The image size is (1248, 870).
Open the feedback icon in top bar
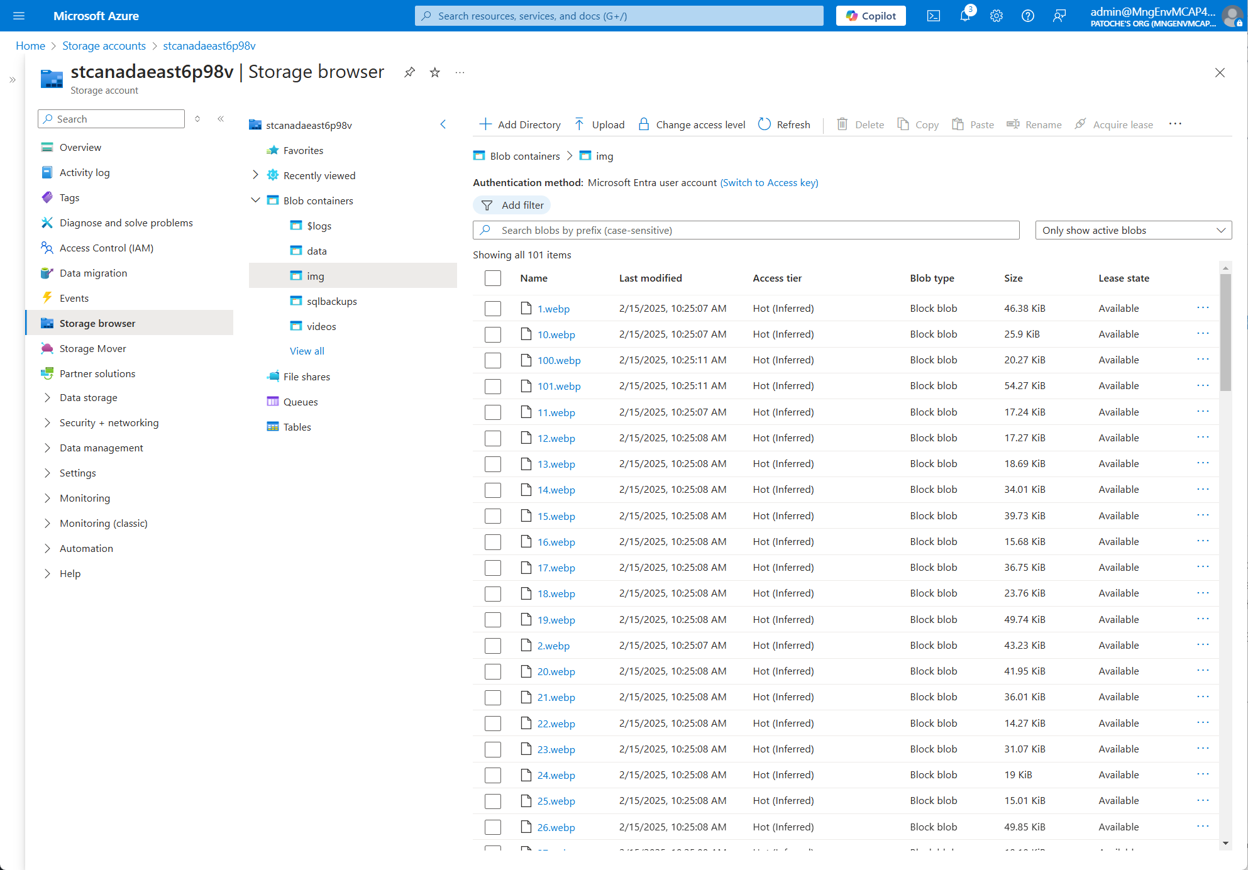point(1059,16)
